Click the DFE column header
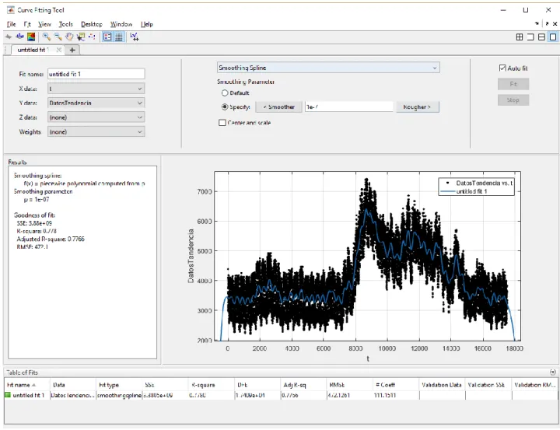This screenshot has height=430, width=560. (x=257, y=385)
